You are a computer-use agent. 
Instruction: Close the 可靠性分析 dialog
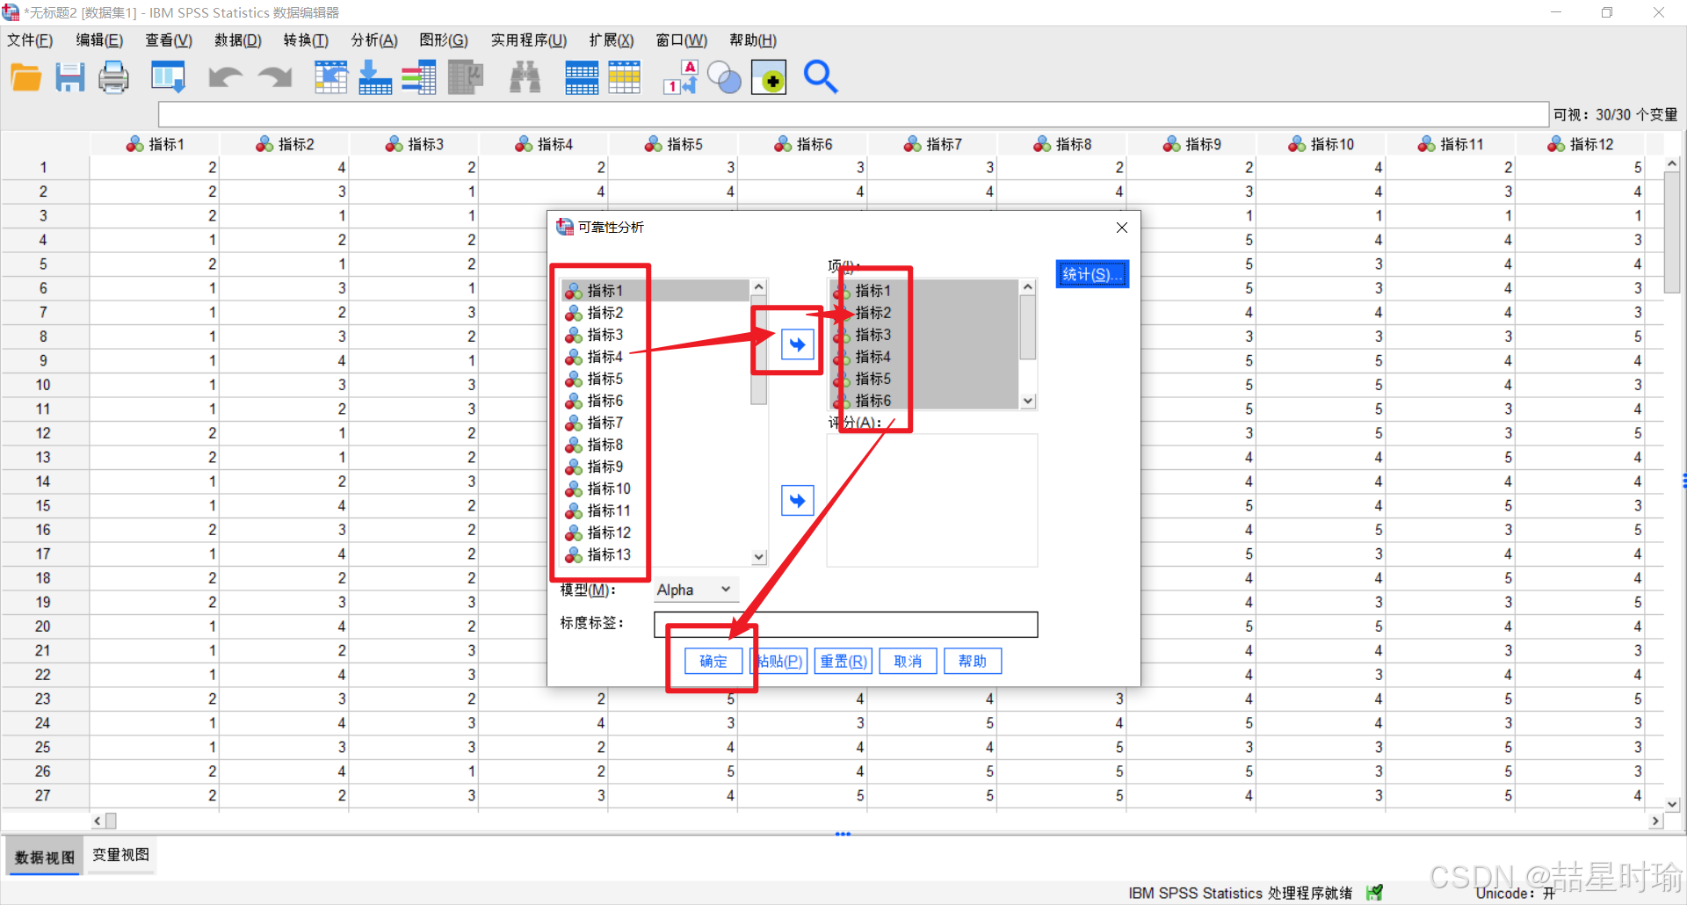(x=1122, y=228)
